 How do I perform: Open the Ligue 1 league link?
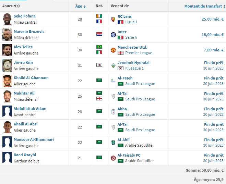point(131,22)
